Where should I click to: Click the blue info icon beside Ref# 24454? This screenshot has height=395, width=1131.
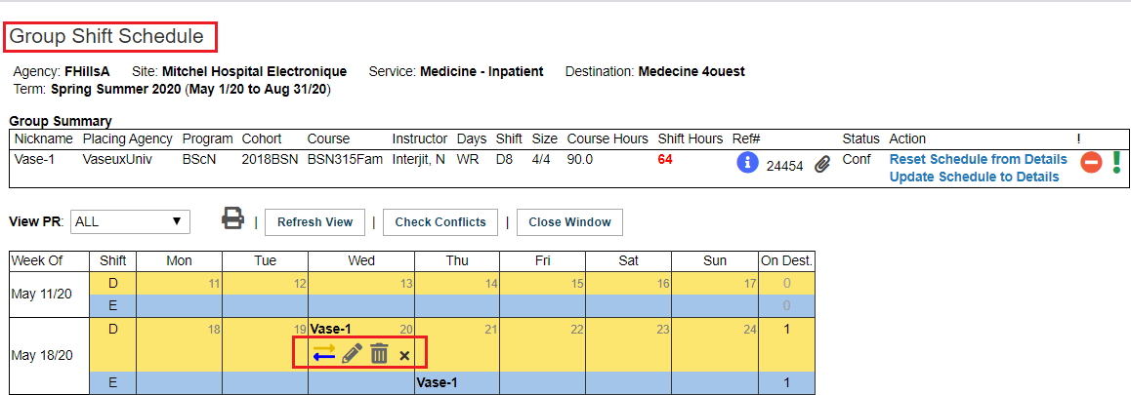coord(747,164)
